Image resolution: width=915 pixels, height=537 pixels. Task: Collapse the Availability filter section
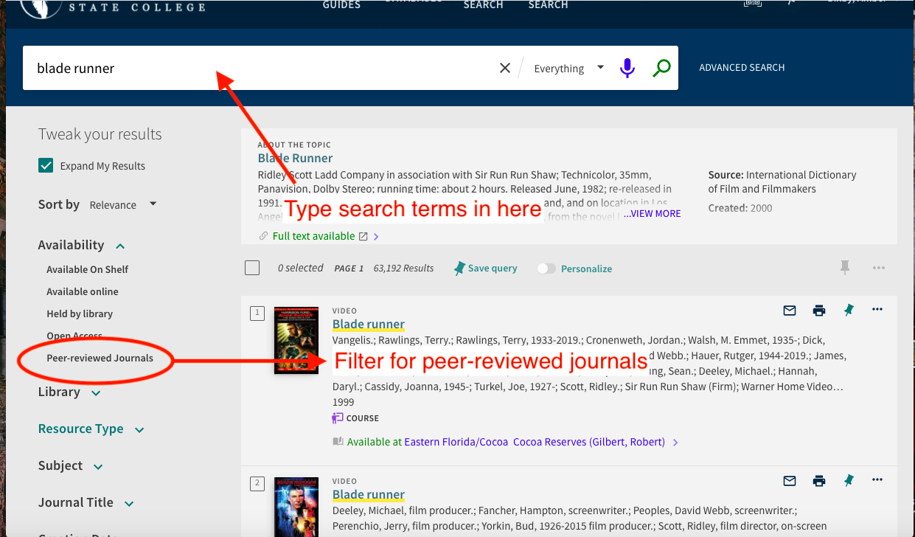click(x=82, y=245)
